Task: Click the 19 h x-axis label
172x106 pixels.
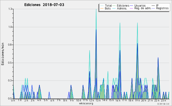Action: (x=137, y=100)
